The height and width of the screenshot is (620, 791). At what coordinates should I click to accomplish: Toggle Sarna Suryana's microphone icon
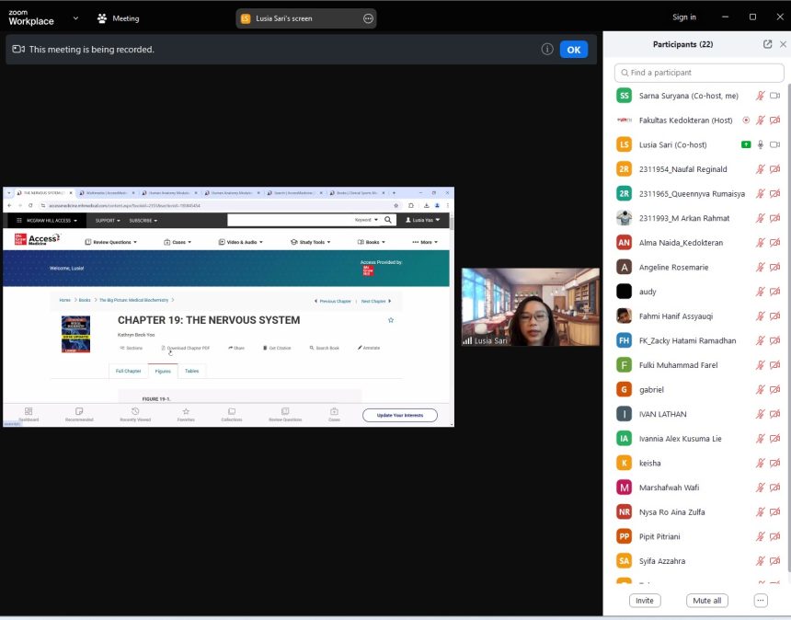click(x=761, y=96)
